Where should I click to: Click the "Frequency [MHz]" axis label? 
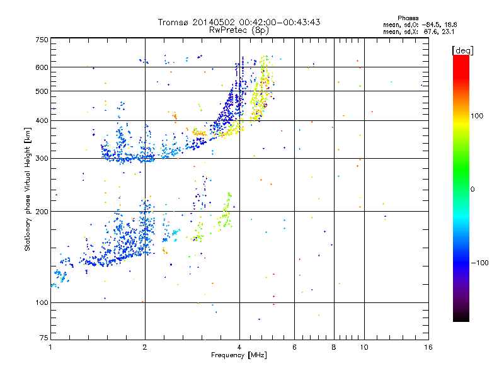click(239, 355)
